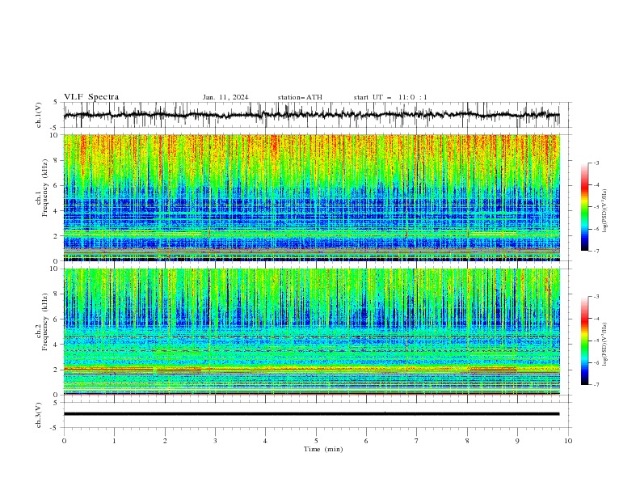Click the '-3' value on upper color scale
The width and height of the screenshot is (640, 495).
tap(596, 163)
